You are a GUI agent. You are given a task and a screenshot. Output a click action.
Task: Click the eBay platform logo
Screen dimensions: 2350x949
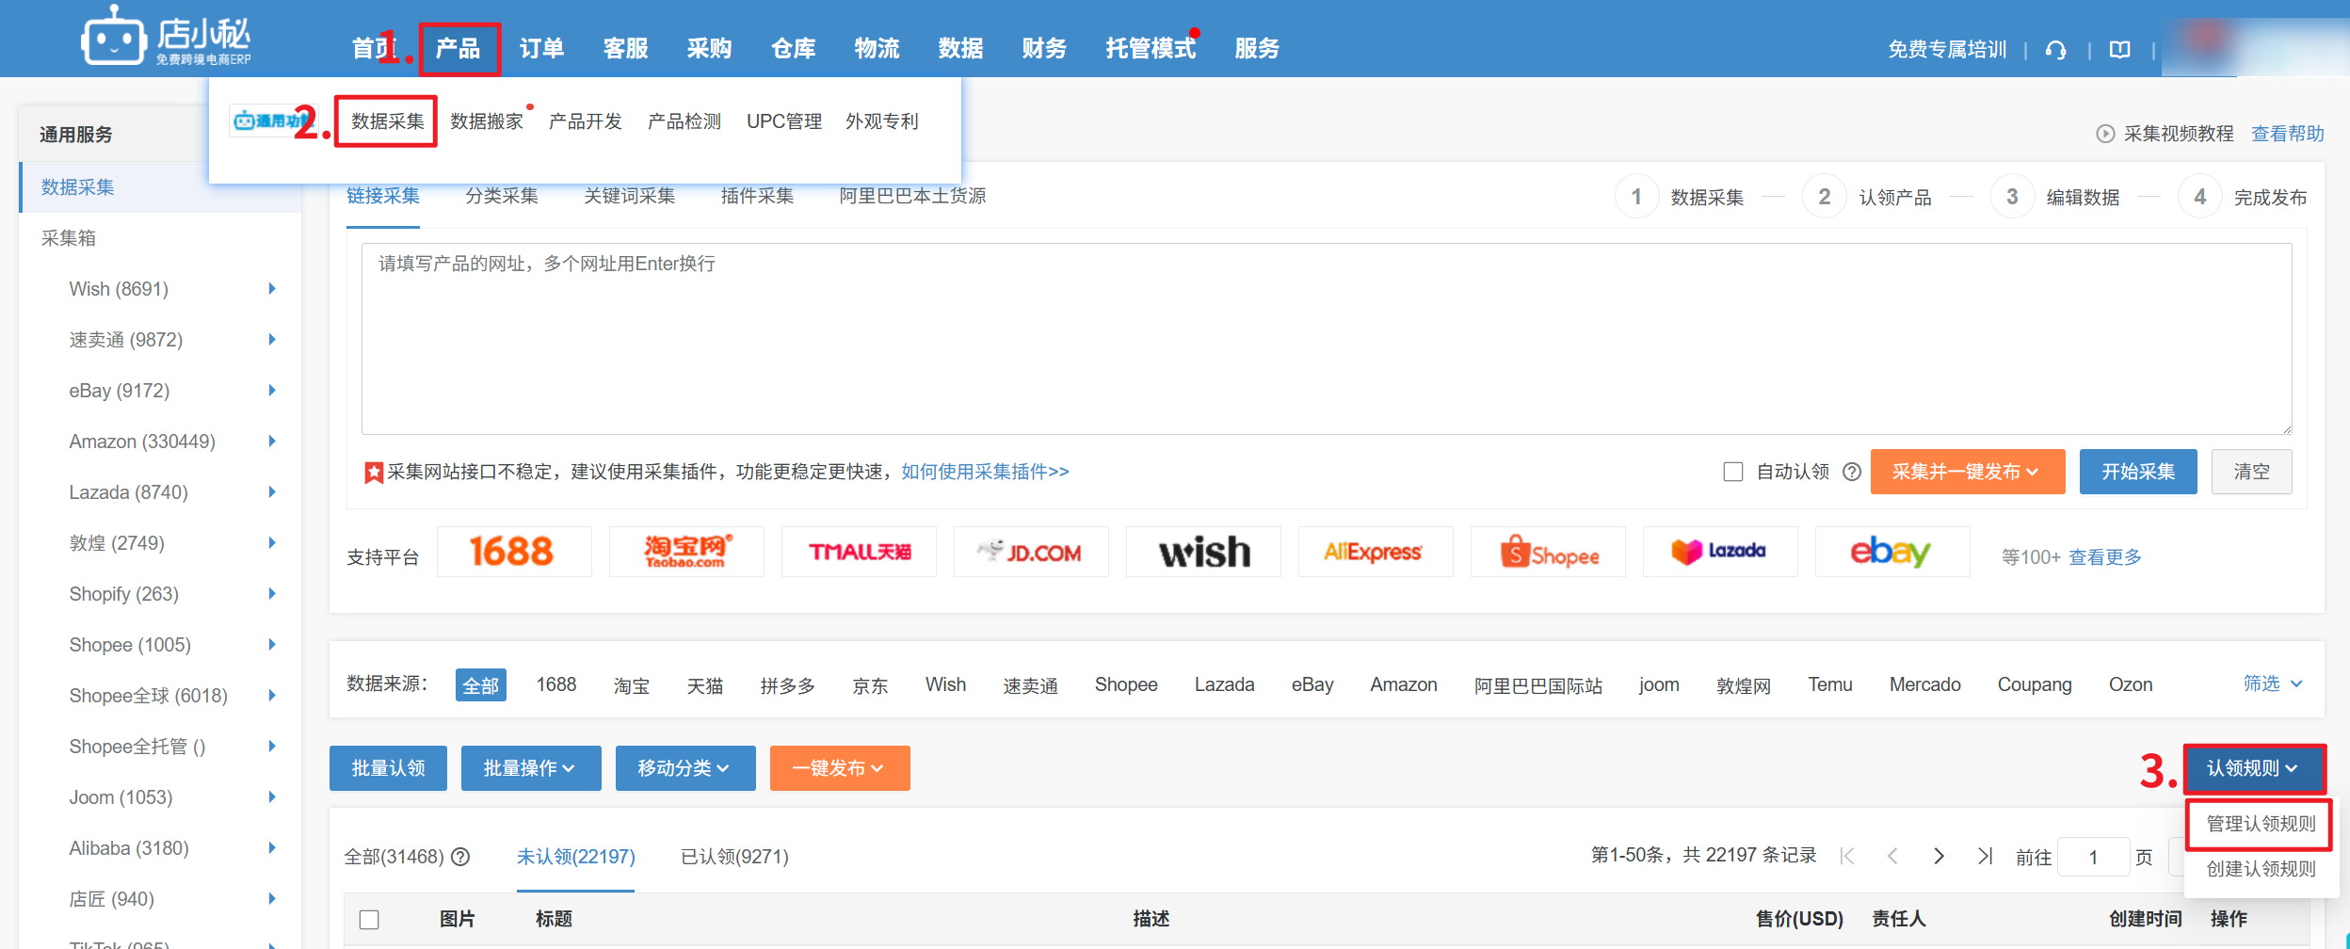[1891, 552]
